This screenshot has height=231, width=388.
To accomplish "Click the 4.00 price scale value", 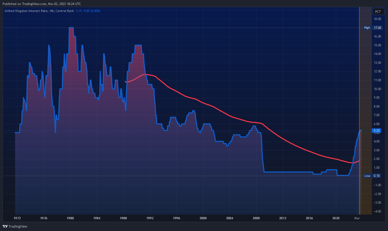I will point(377,141).
